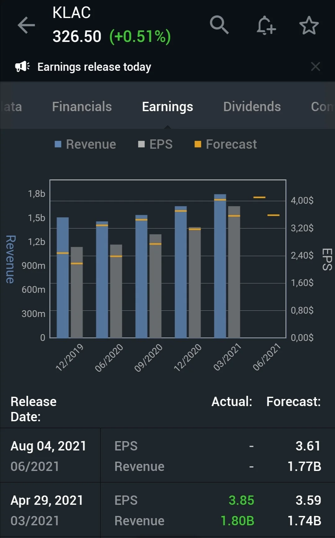Tap the Earnings release today message

(94, 67)
